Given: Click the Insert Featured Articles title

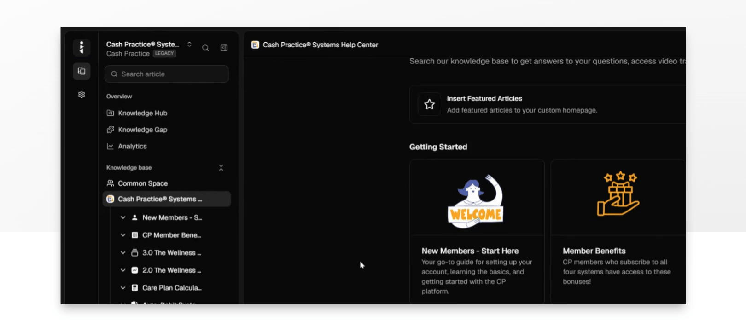Looking at the screenshot, I should coord(484,98).
